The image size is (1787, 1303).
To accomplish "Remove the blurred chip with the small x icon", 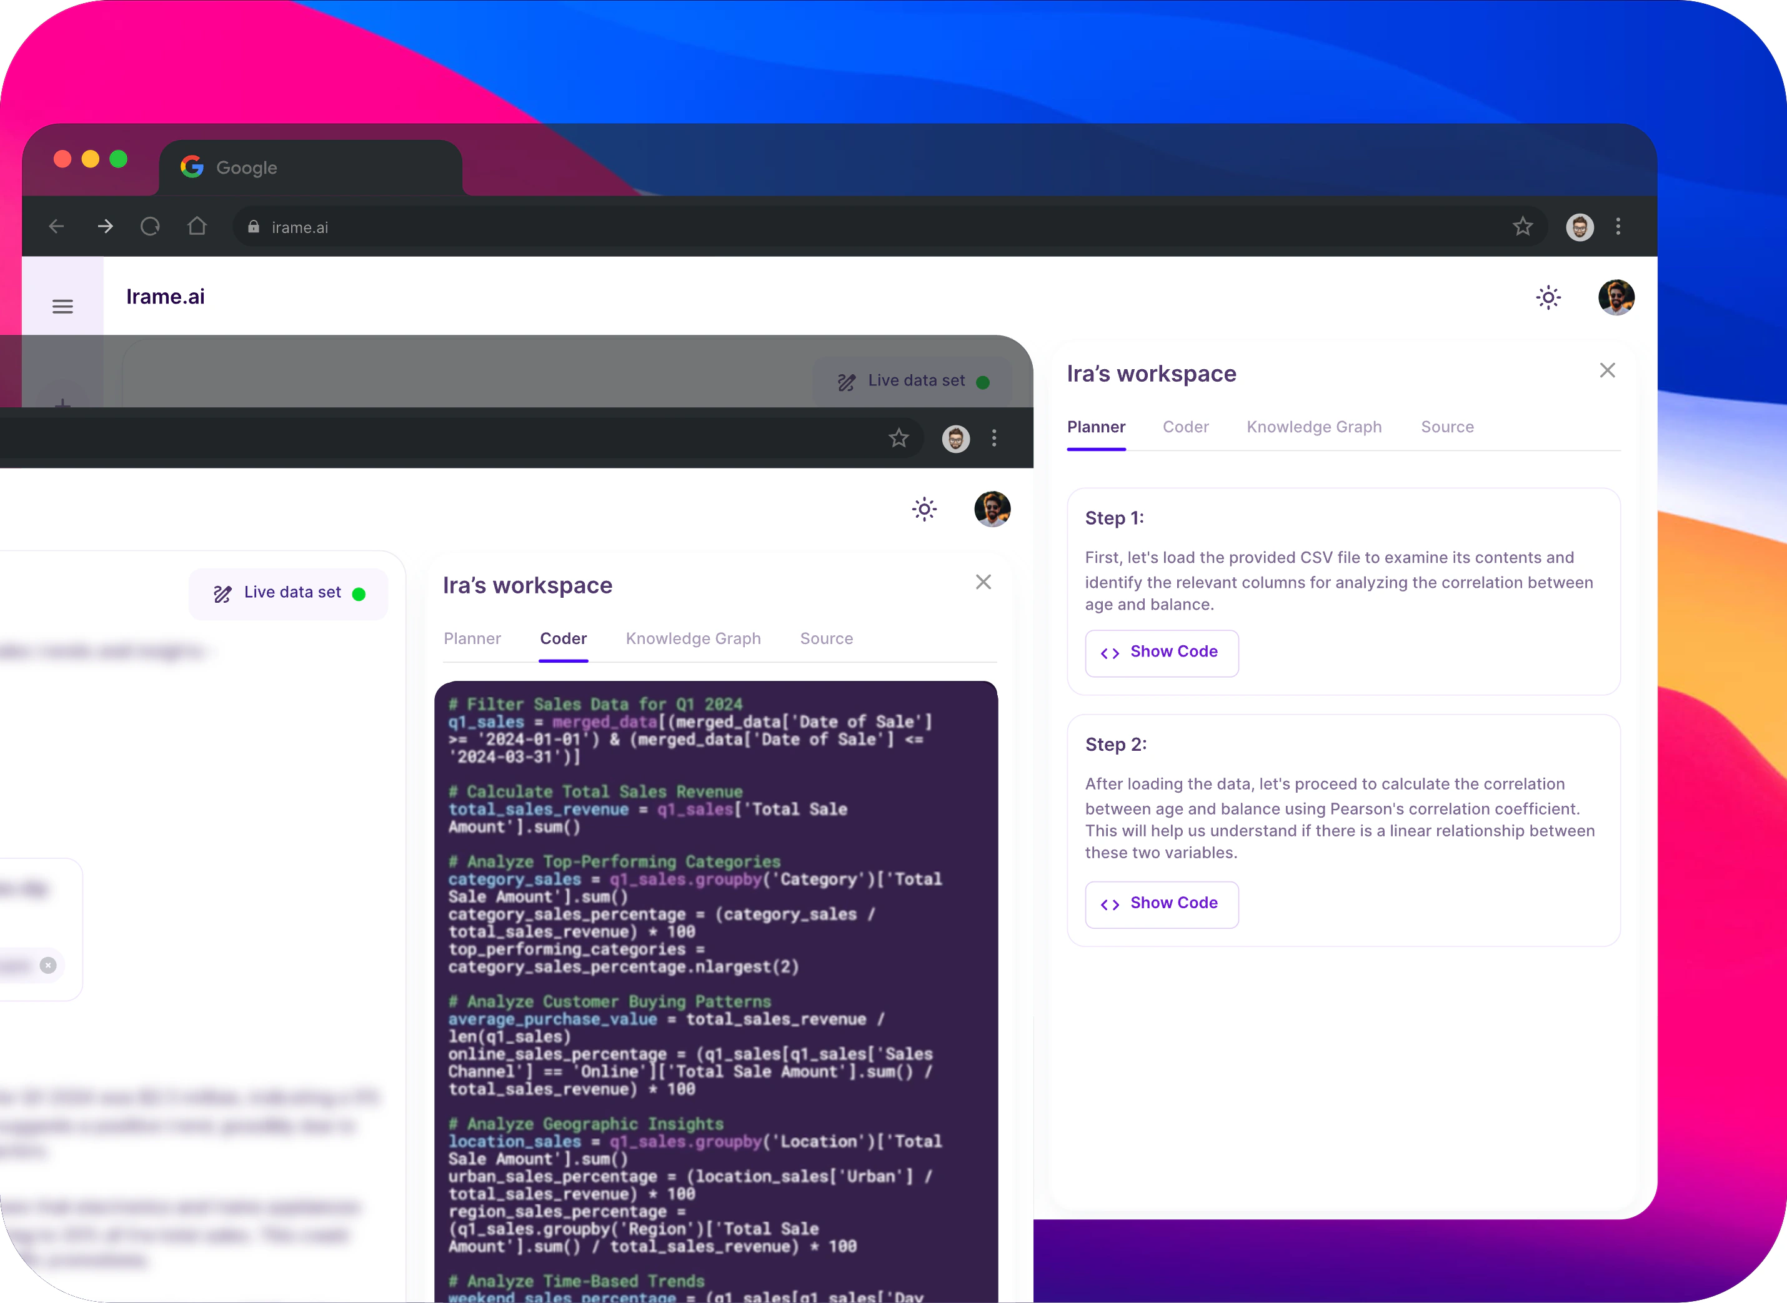I will point(48,966).
